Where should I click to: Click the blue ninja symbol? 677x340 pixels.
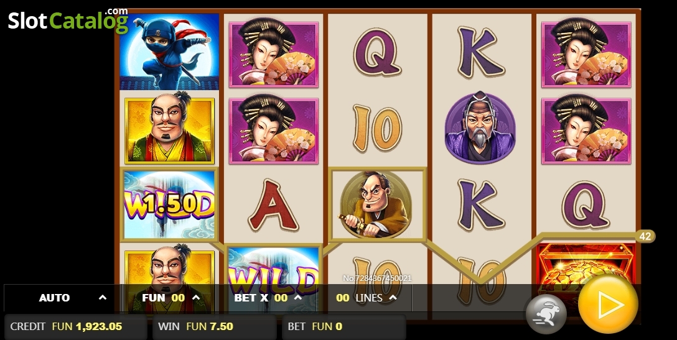pos(169,52)
